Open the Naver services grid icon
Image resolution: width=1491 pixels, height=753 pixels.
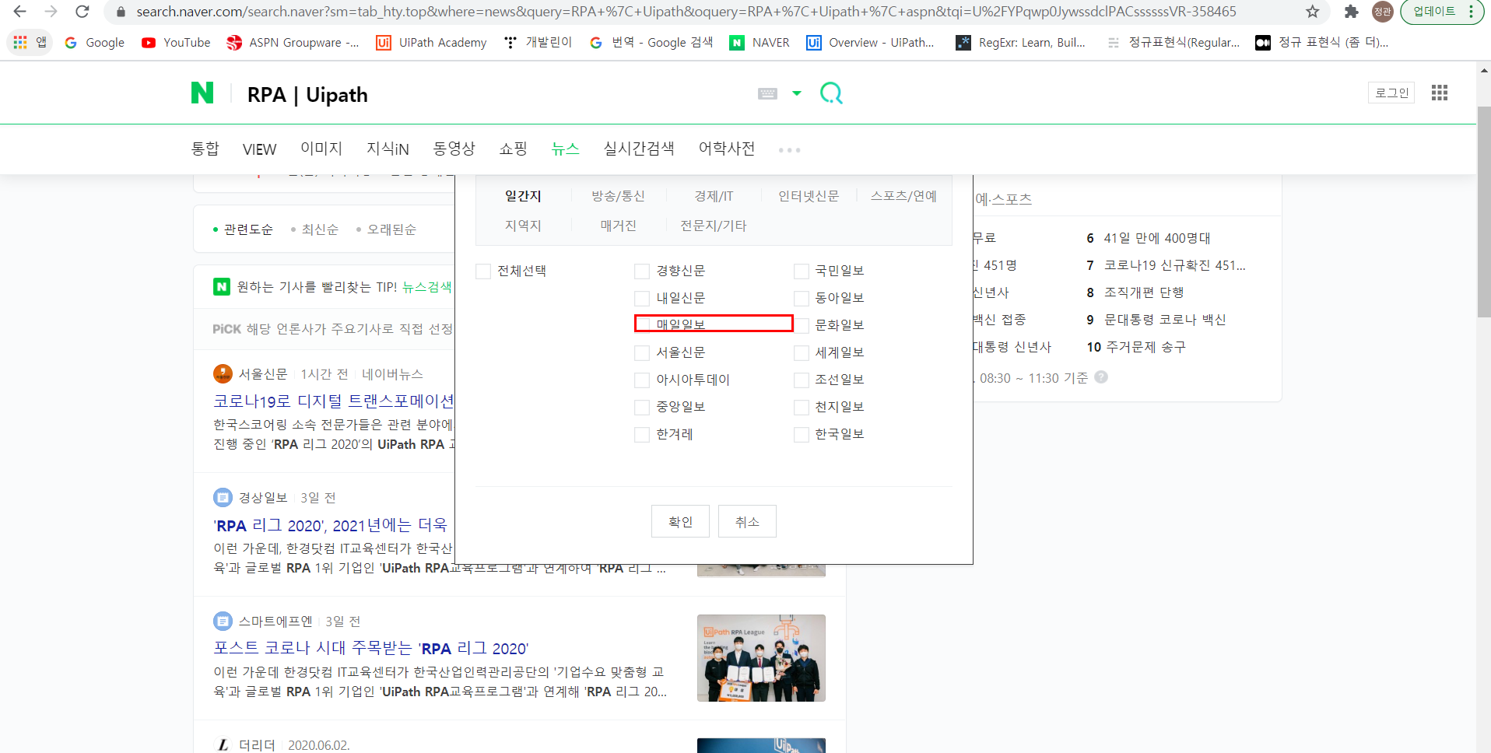click(x=1440, y=93)
